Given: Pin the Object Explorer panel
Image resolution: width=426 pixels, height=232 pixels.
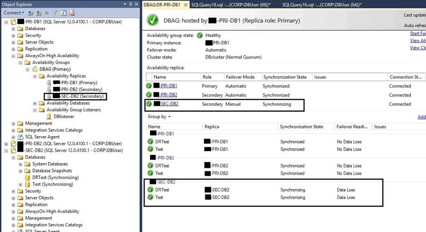Looking at the screenshot, I should (129, 4).
